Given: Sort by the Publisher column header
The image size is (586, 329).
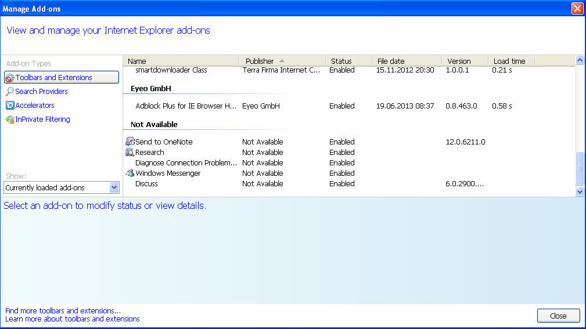Looking at the screenshot, I should 282,61.
